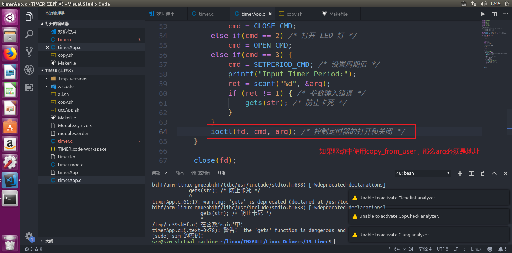Open modules.order in the file tree

coord(91,133)
